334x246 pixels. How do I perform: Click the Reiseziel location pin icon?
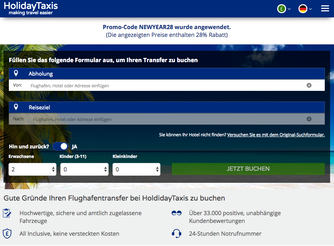(16, 107)
